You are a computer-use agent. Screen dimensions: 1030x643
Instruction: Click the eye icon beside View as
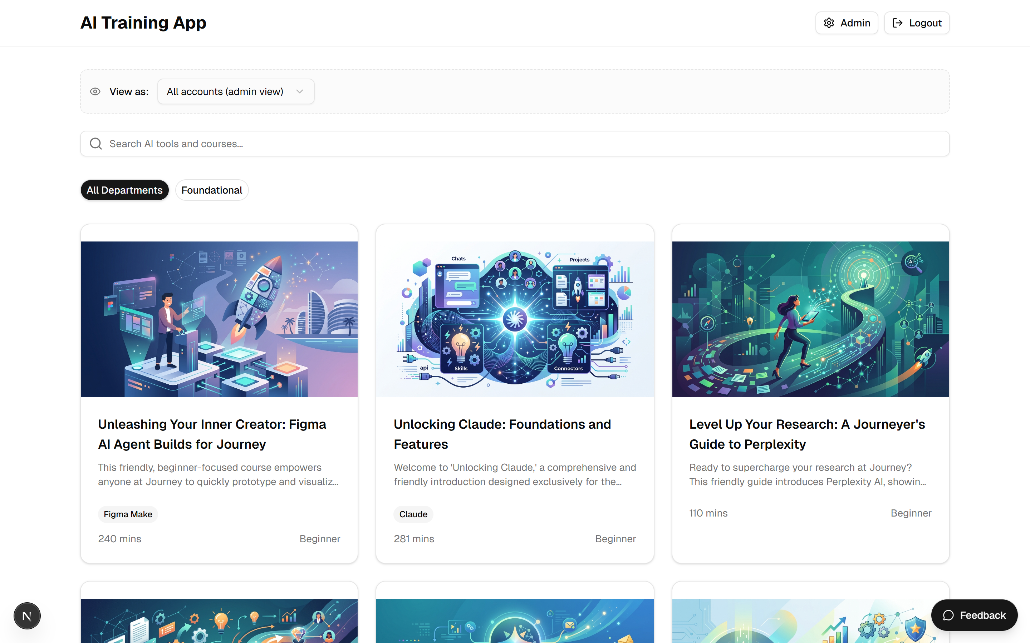pyautogui.click(x=95, y=91)
